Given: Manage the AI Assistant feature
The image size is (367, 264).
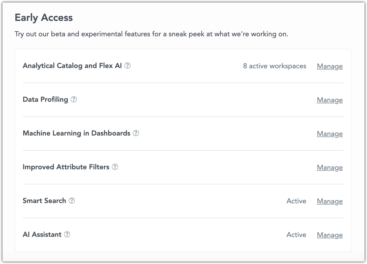Looking at the screenshot, I should click(x=329, y=235).
